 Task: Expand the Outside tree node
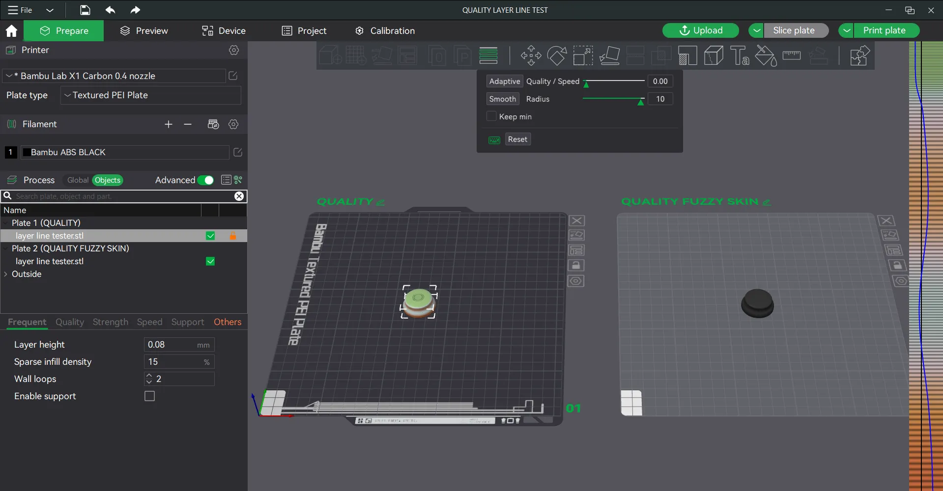pos(6,274)
